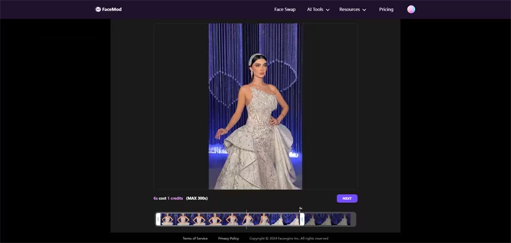This screenshot has height=243, width=511.
Task: Open the user profile avatar
Action: (x=411, y=9)
